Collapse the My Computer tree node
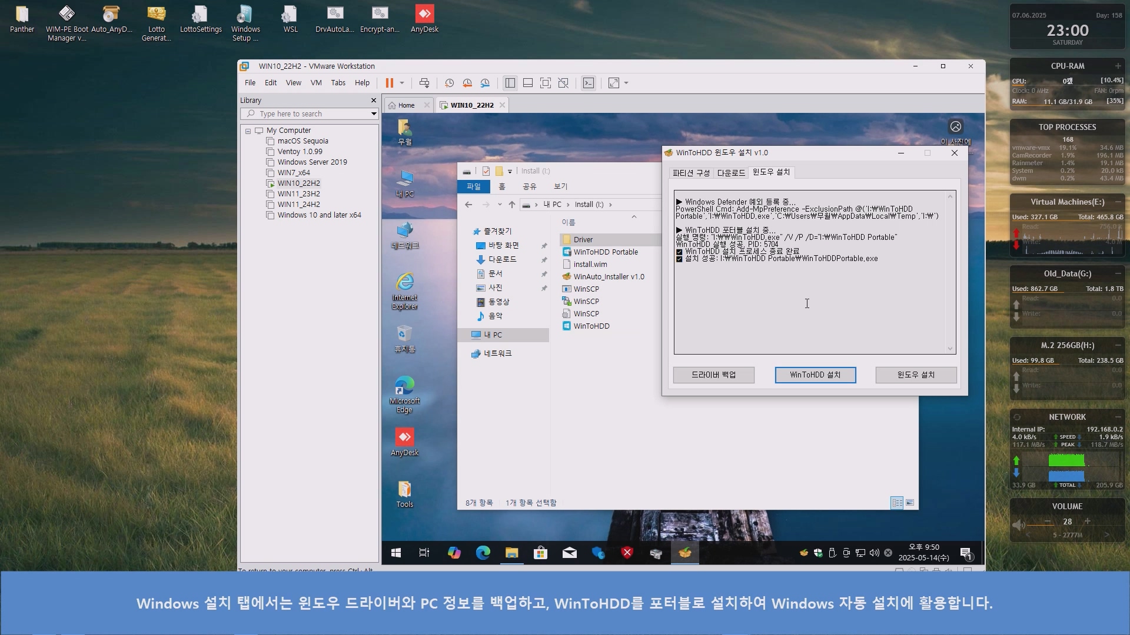 click(248, 131)
